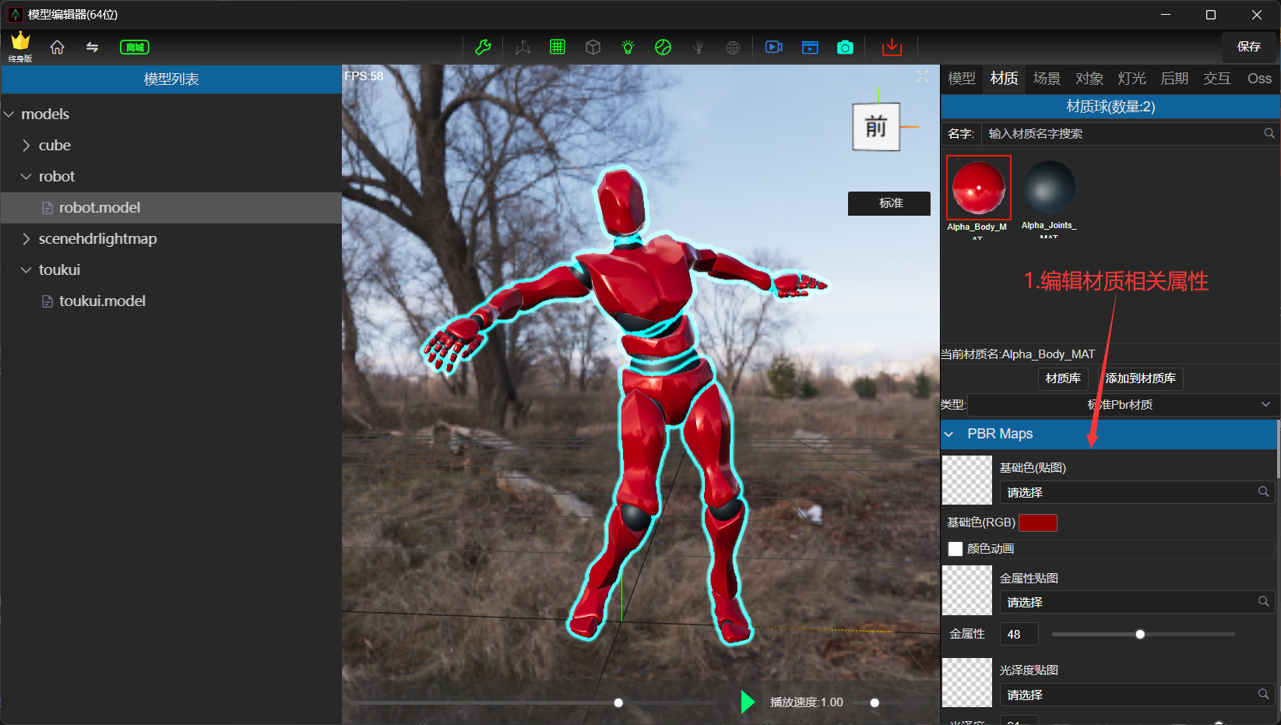Click search icon in 光泽度贴图 field
The image size is (1281, 725).
[x=1263, y=694]
